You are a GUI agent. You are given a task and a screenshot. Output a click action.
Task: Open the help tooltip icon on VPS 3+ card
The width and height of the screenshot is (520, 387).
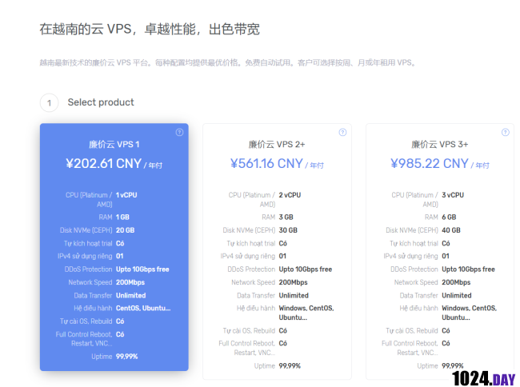pyautogui.click(x=505, y=133)
